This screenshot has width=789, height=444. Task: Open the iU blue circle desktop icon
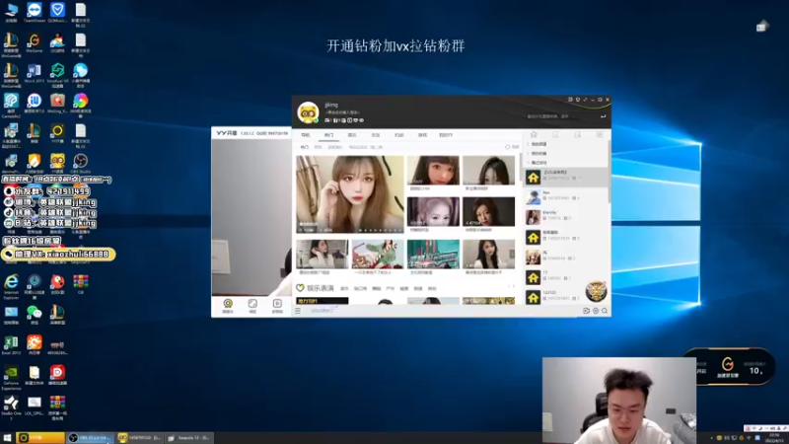[35, 104]
